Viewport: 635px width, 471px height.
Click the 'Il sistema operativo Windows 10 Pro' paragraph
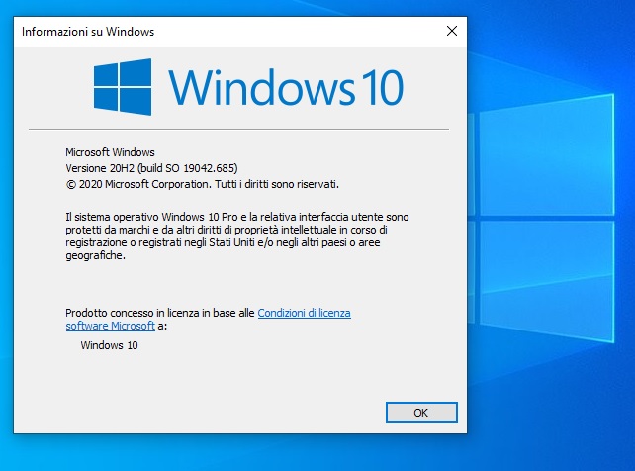click(x=237, y=236)
